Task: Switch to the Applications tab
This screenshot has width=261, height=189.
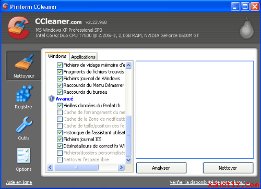Action: [84, 57]
